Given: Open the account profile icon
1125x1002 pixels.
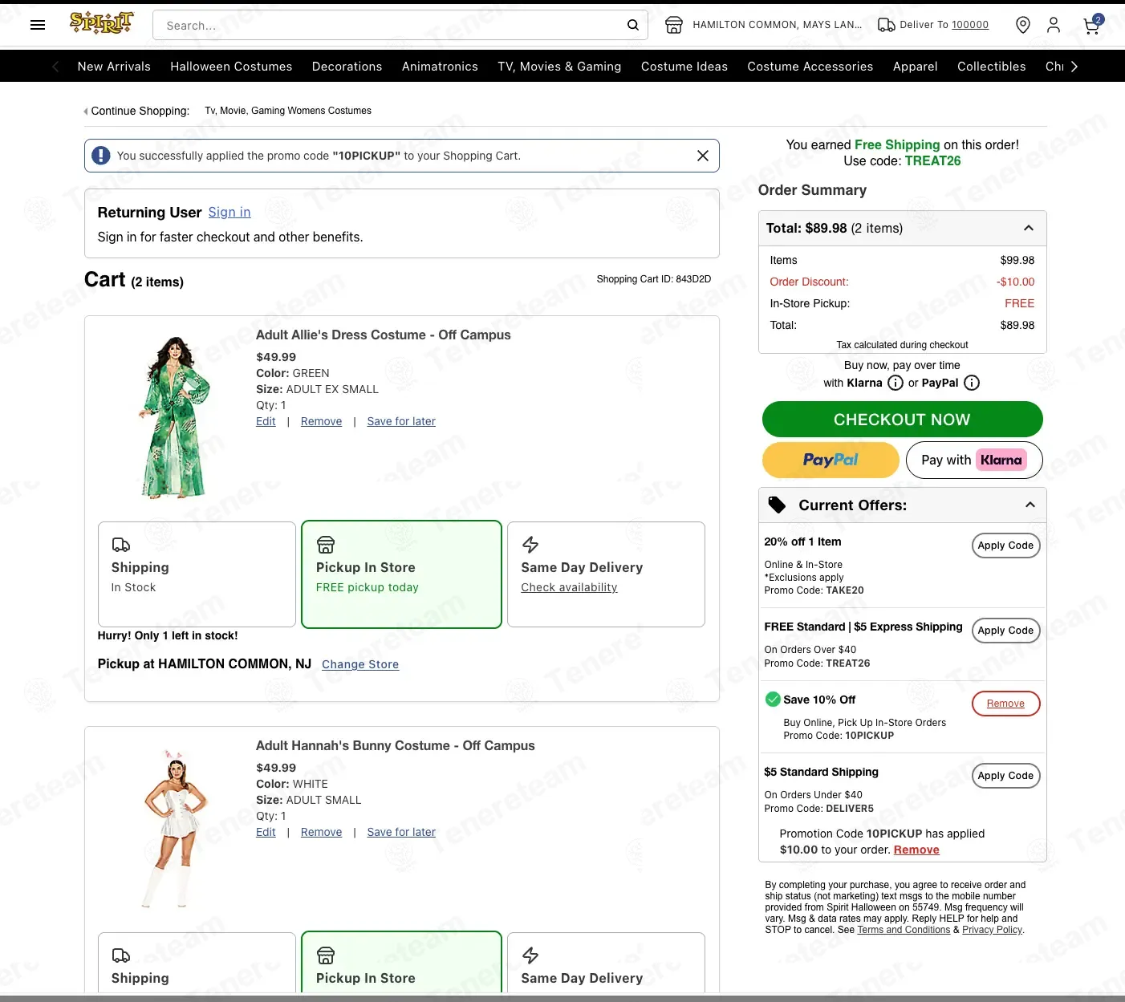Looking at the screenshot, I should 1054,25.
